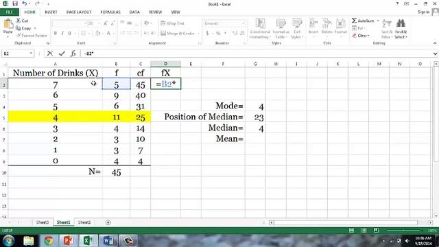
Task: Click the Insert cells icon
Action: 313,23
